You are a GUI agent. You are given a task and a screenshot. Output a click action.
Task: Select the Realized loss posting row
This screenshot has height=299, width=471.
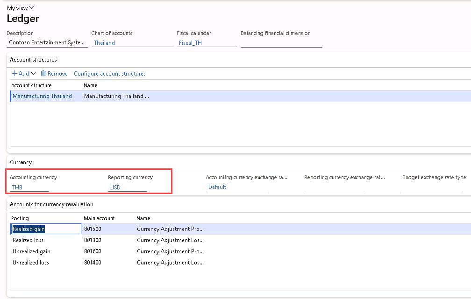click(28, 240)
